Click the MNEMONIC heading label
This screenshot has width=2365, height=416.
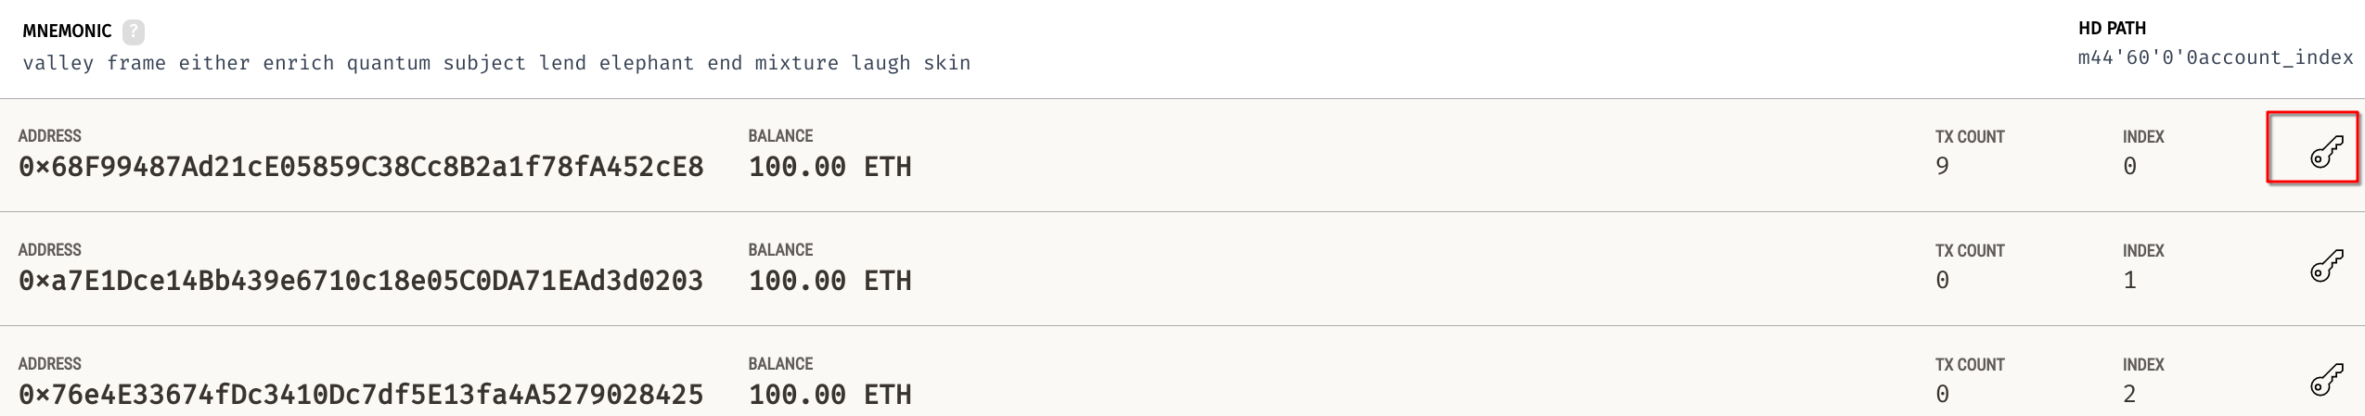click(67, 32)
